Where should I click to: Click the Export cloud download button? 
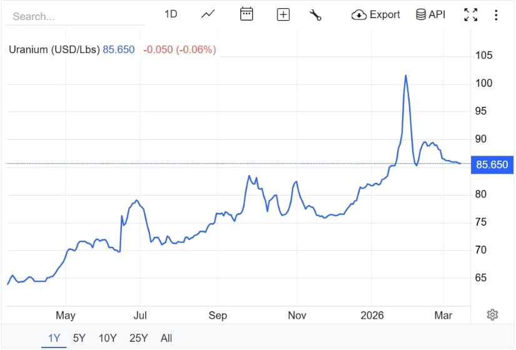[x=376, y=14]
